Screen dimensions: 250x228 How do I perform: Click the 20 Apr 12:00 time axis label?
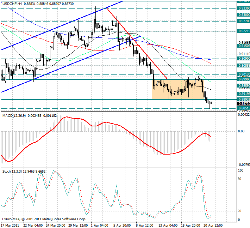pyautogui.click(x=213, y=226)
